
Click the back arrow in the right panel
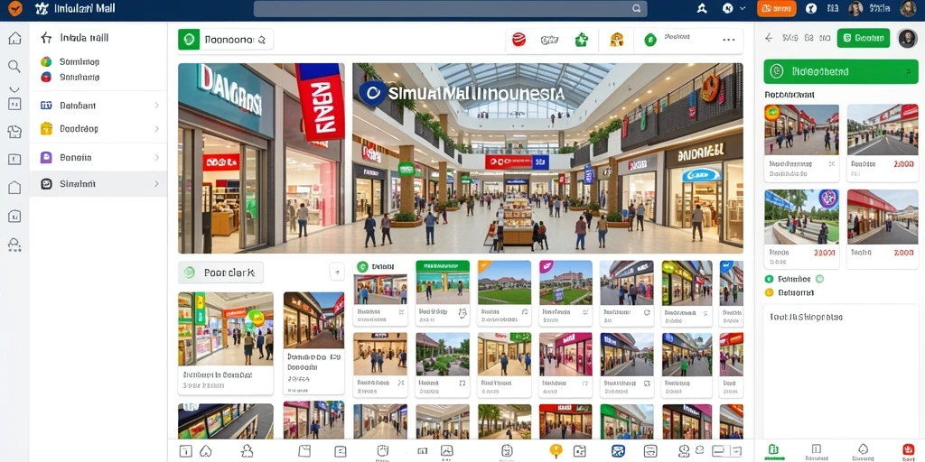(x=769, y=38)
